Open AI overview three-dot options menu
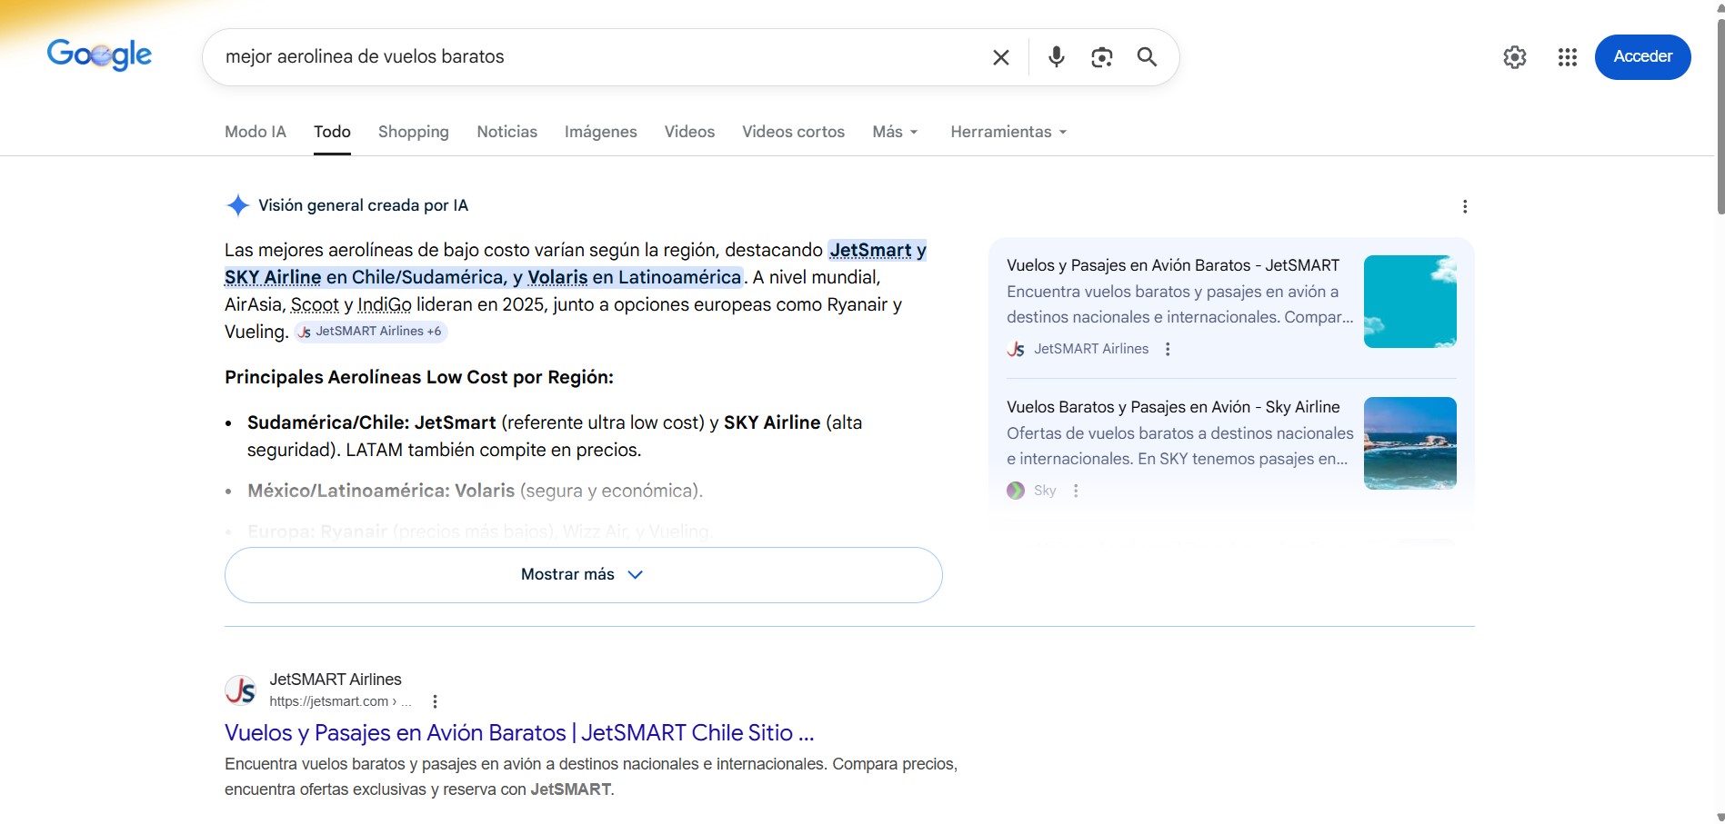Viewport: 1725px width, 824px height. point(1464,206)
